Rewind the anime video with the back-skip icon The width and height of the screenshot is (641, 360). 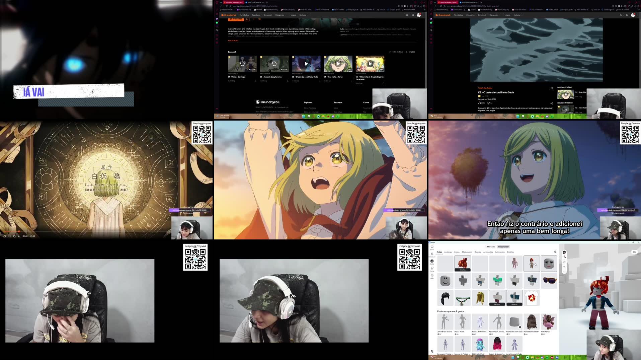click(5, 236)
